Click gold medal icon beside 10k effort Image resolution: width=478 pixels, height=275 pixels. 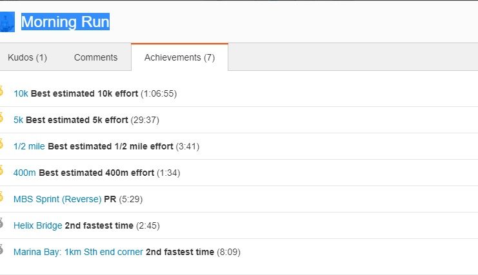tap(1, 91)
